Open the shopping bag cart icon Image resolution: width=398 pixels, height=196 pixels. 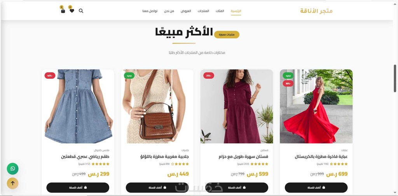tap(63, 11)
